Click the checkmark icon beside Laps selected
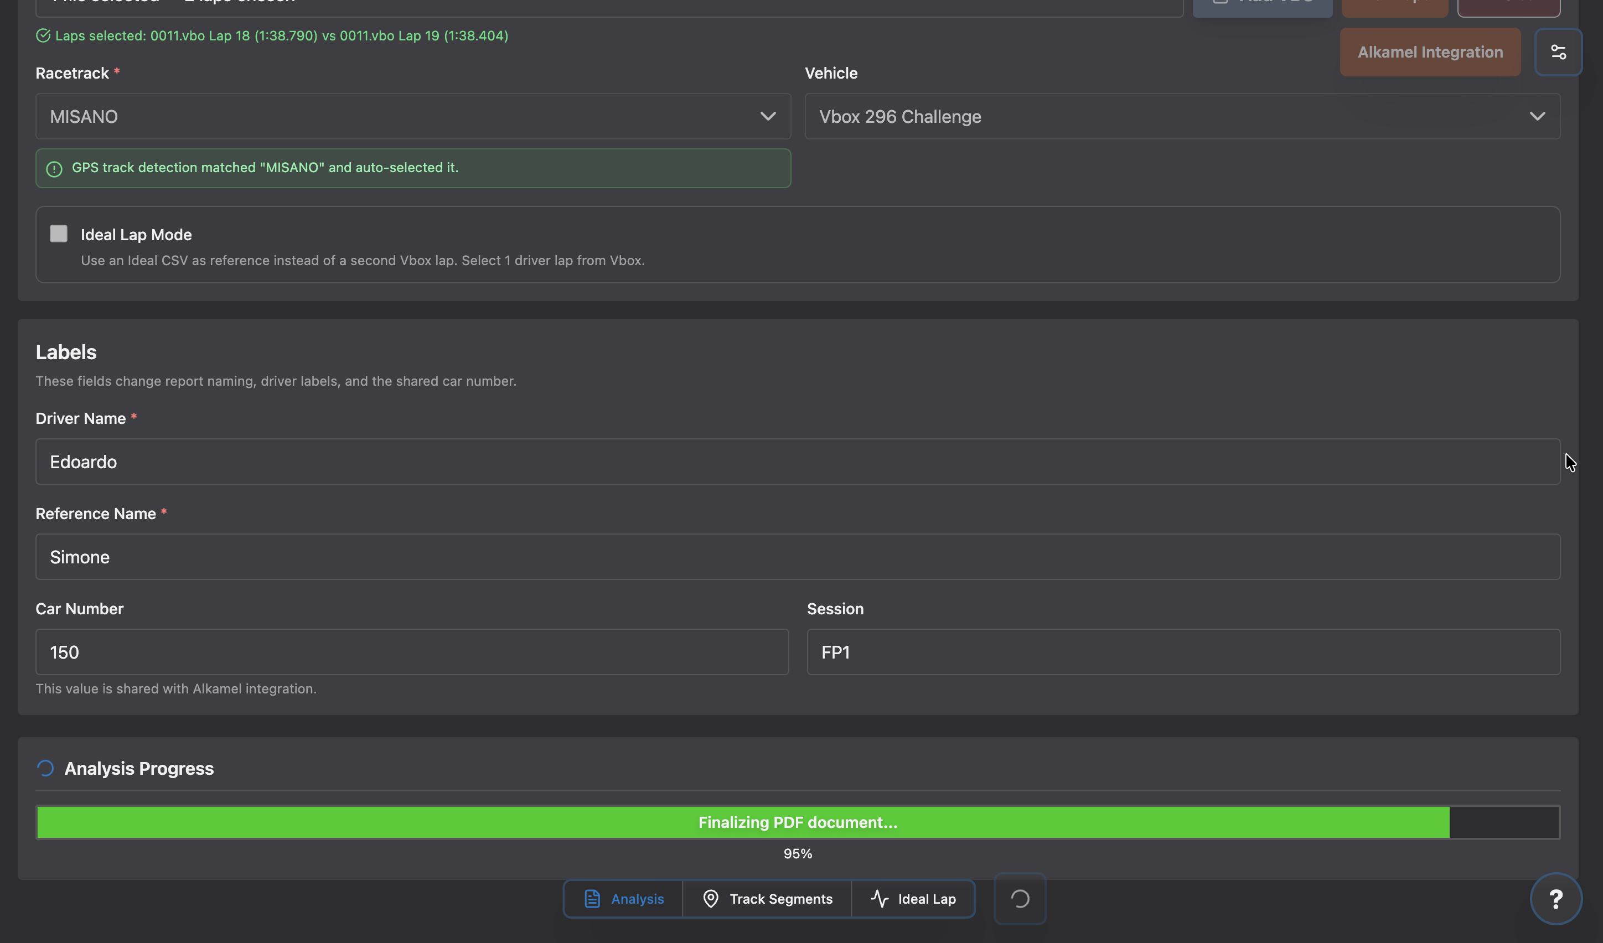The height and width of the screenshot is (943, 1603). click(43, 35)
